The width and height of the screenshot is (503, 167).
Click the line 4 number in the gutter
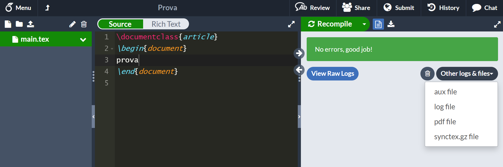pos(106,72)
